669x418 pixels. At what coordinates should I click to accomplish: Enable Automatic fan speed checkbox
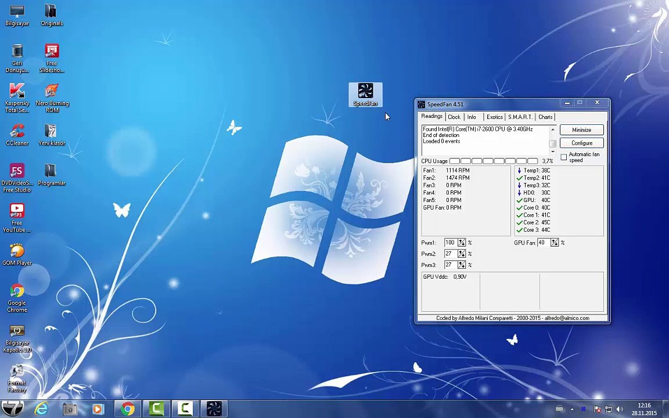[x=564, y=157]
